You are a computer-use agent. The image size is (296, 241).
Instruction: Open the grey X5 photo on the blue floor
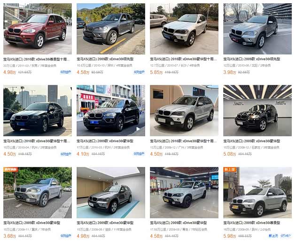(111, 193)
